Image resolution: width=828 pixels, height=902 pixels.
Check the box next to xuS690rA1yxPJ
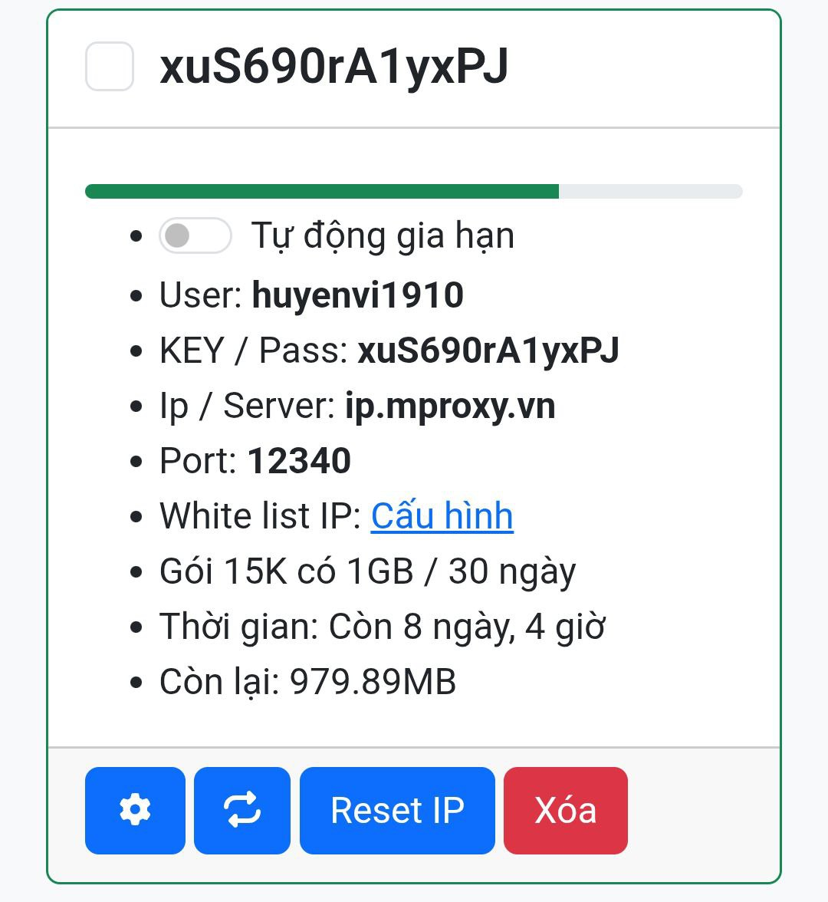click(x=109, y=67)
